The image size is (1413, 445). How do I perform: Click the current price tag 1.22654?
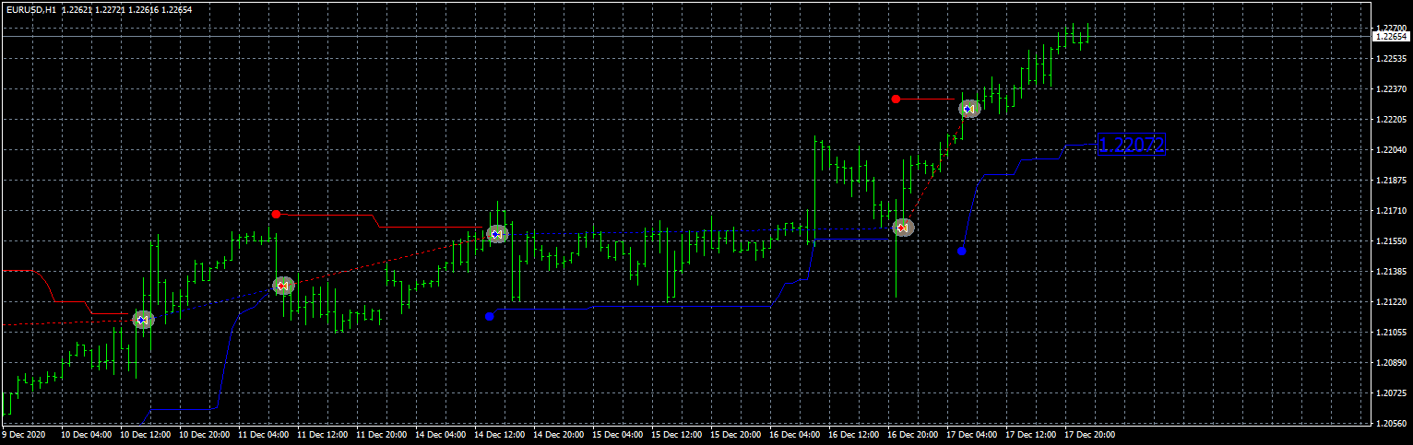point(1392,36)
